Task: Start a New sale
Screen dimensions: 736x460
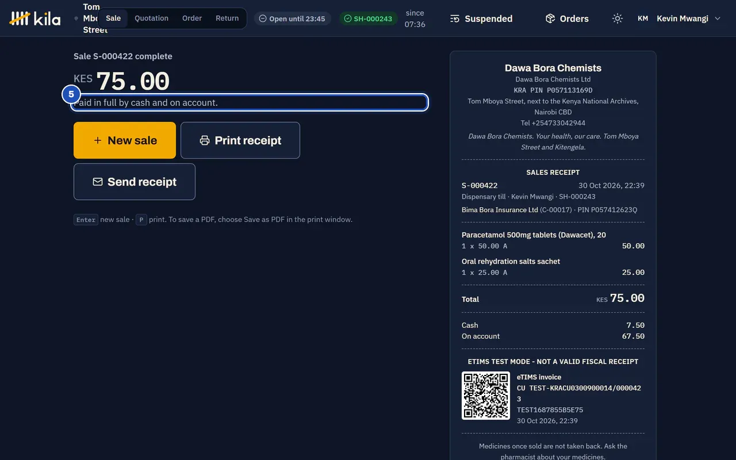Action: click(x=125, y=140)
